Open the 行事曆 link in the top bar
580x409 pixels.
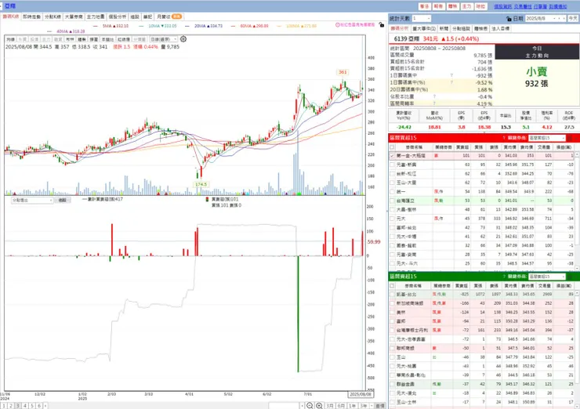click(540, 6)
